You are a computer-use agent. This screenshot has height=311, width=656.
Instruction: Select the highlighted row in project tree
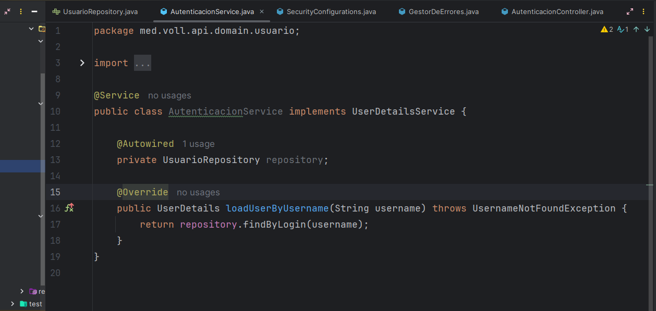(x=22, y=166)
